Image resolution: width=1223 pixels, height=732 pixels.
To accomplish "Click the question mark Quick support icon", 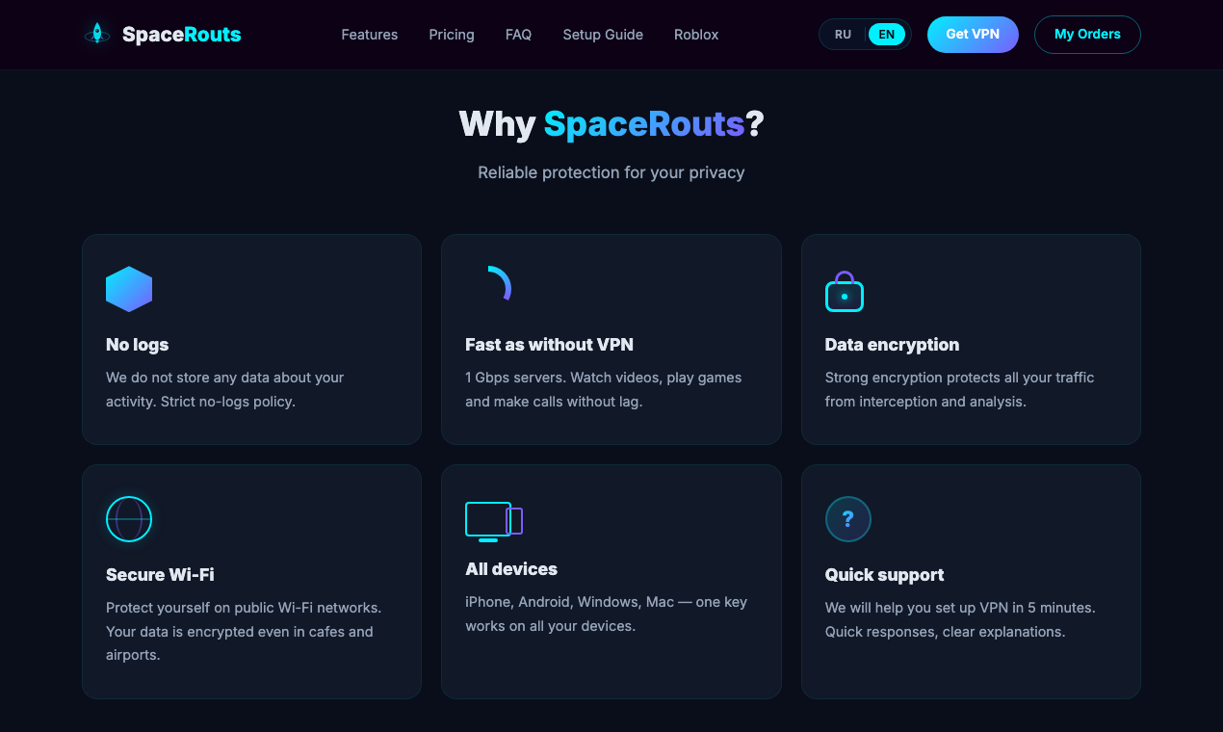I will click(848, 519).
